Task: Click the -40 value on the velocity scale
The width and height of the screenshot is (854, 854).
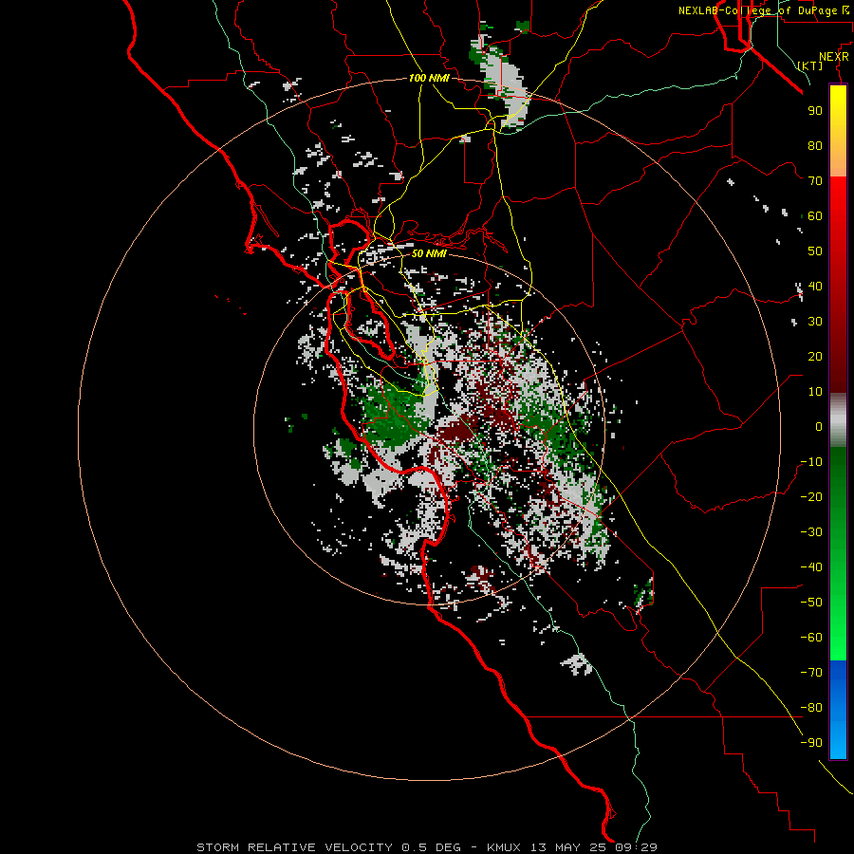Action: click(811, 567)
